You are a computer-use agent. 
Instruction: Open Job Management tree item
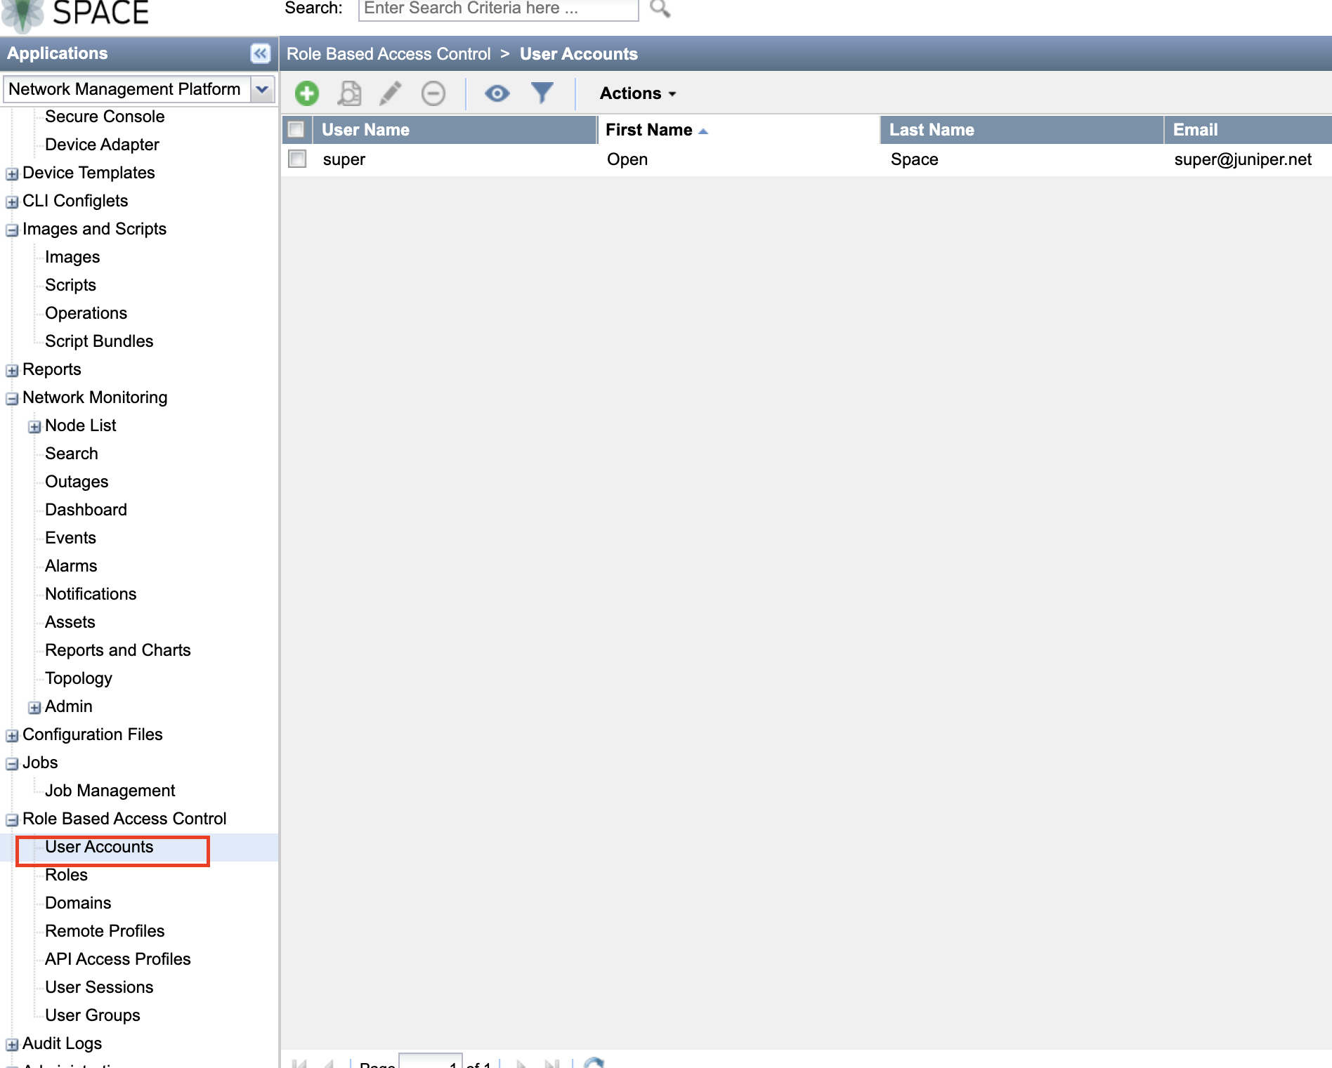pos(110,791)
